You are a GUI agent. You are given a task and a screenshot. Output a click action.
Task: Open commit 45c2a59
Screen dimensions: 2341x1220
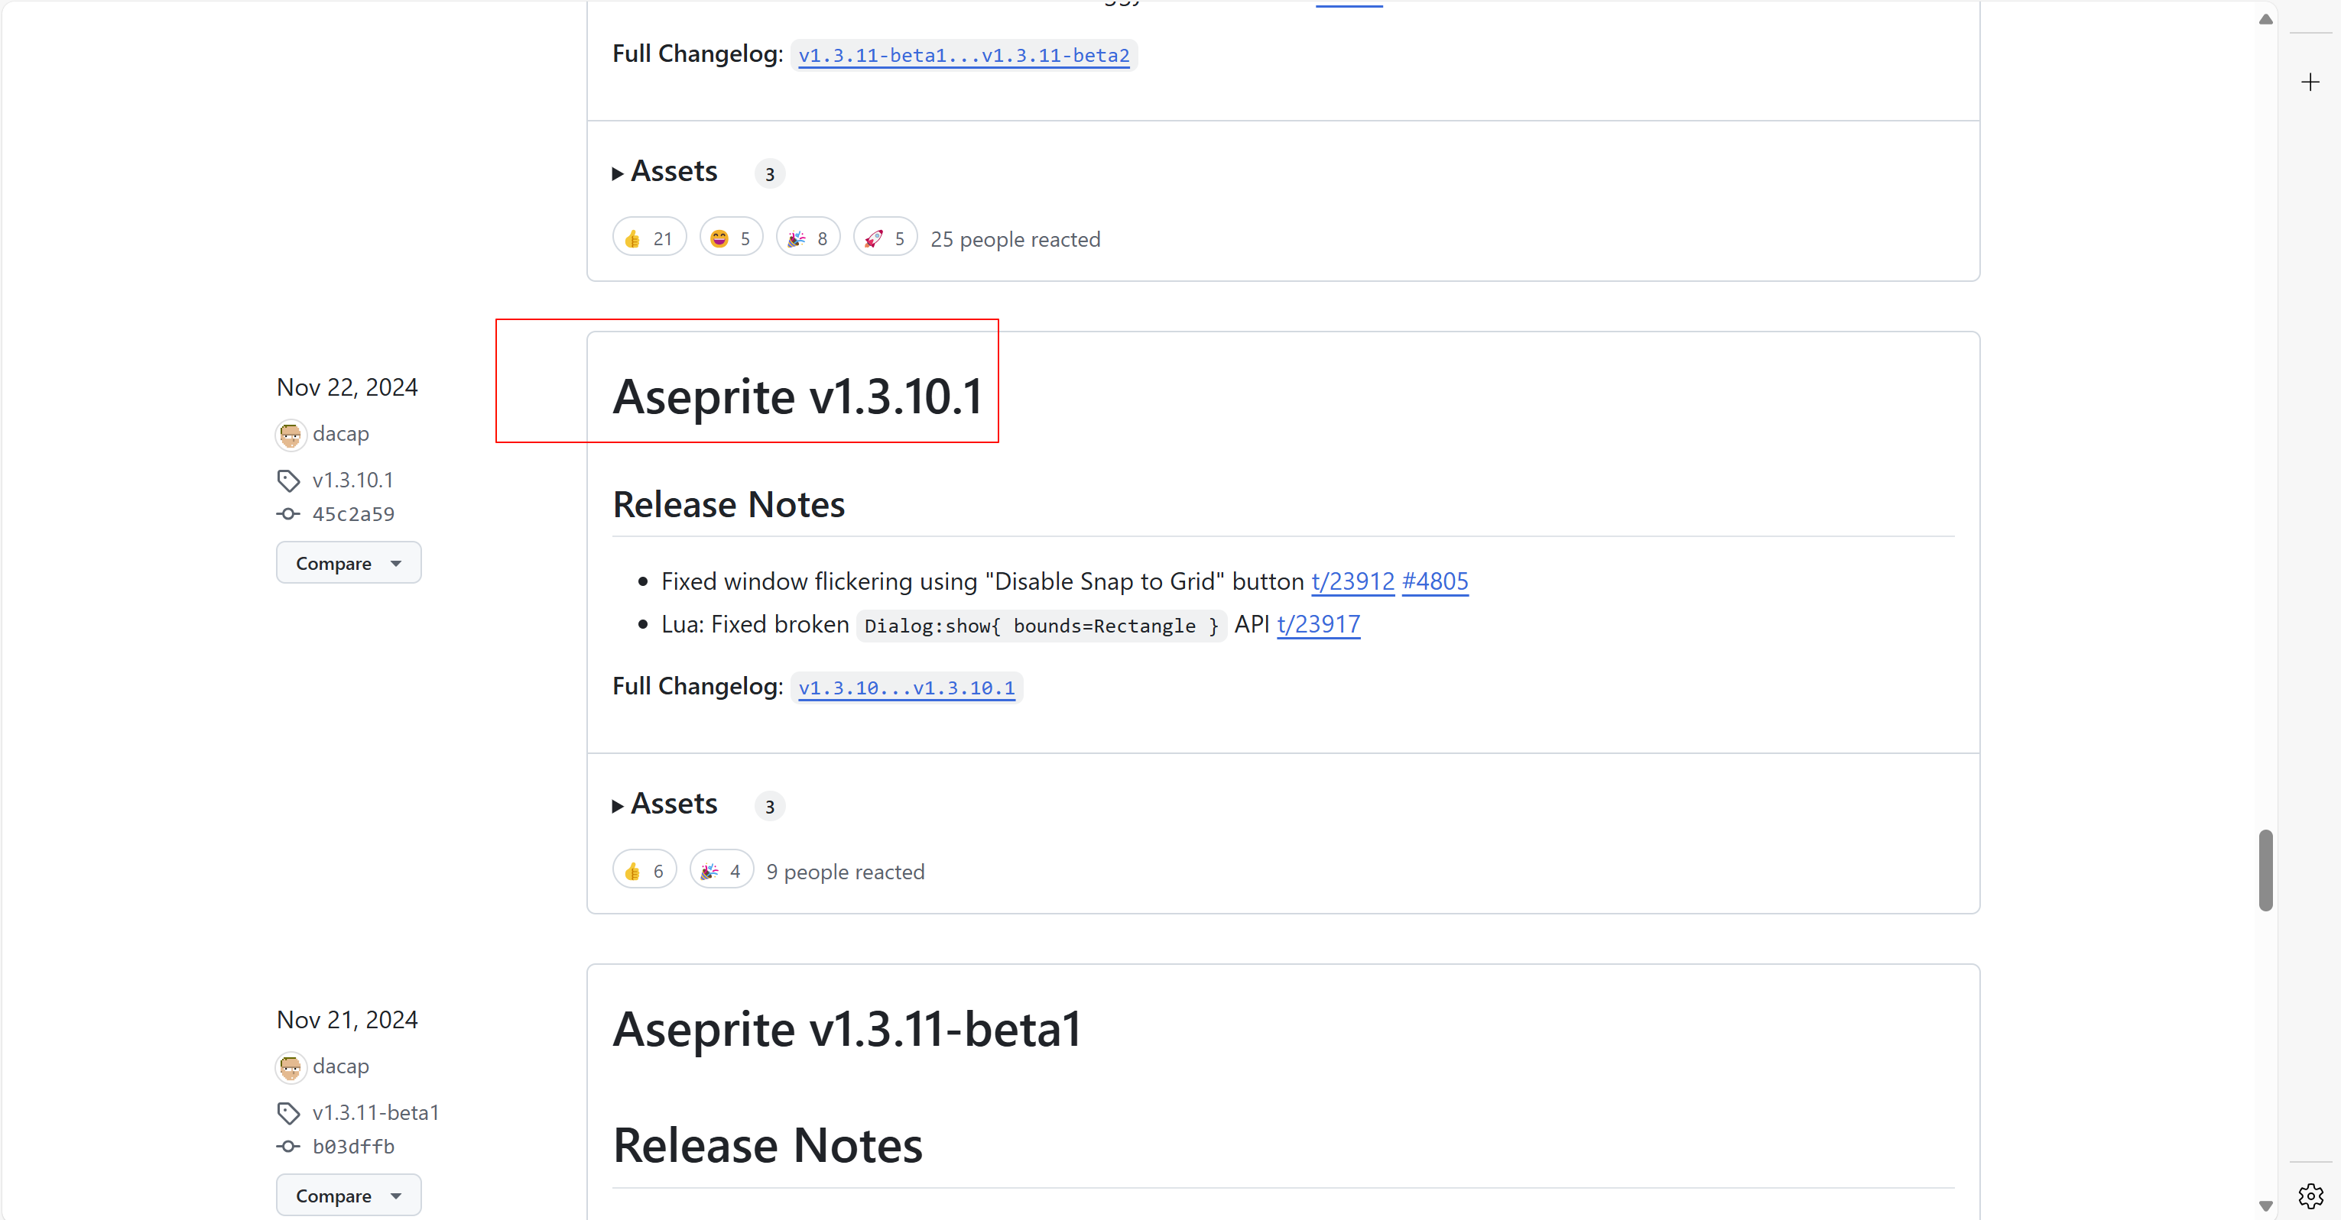[x=352, y=514]
